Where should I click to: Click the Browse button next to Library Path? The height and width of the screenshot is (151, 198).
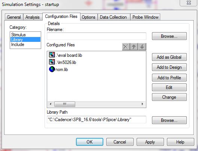tap(169, 120)
